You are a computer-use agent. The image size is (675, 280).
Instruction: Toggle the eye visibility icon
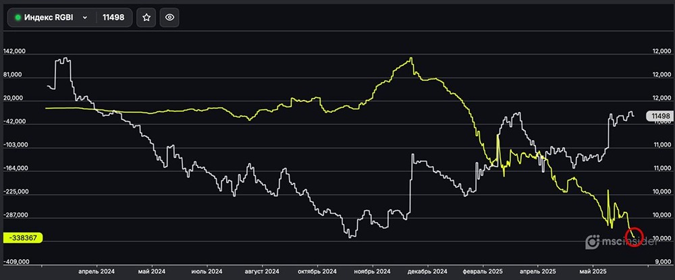169,18
